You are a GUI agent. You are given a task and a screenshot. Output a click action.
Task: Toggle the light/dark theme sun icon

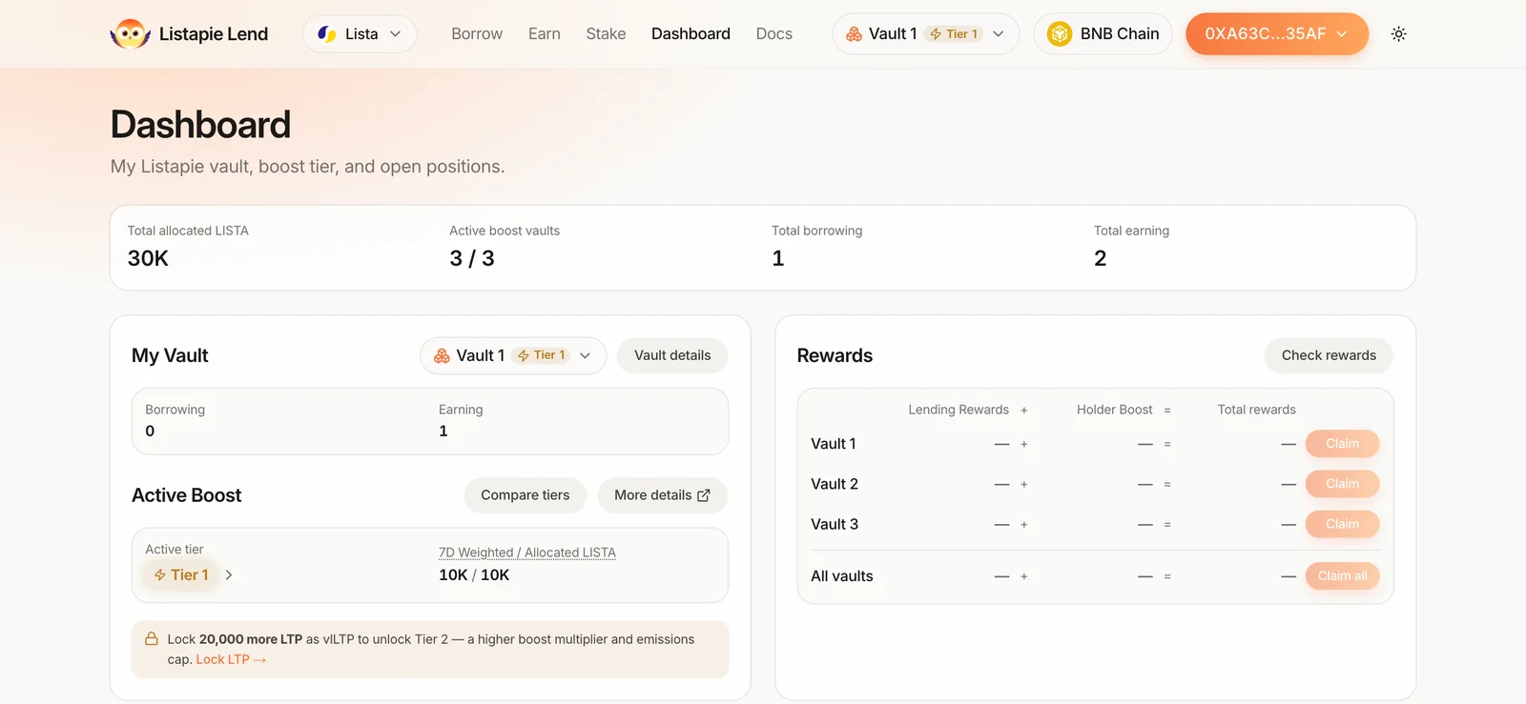[1398, 34]
